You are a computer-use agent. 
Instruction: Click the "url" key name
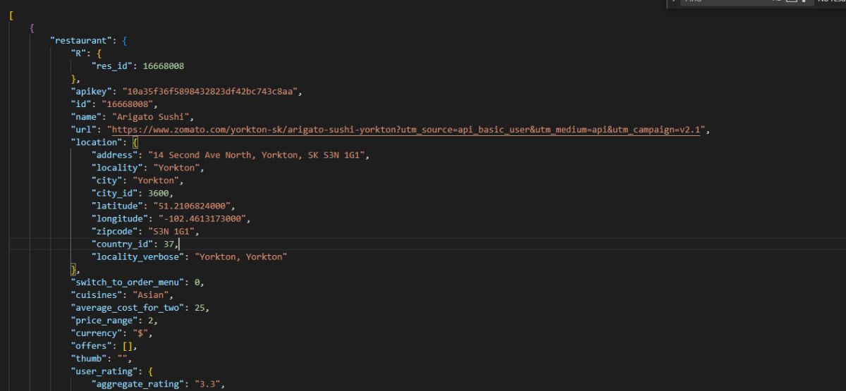tap(83, 130)
